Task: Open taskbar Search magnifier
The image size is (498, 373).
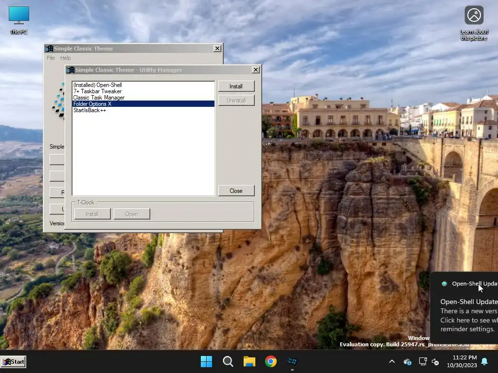Action: pos(228,361)
